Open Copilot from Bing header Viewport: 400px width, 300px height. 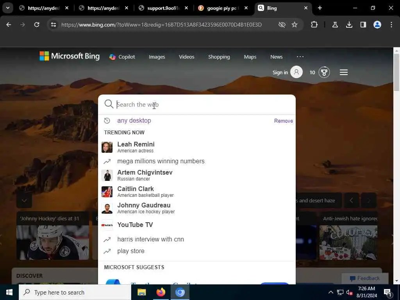(x=122, y=57)
